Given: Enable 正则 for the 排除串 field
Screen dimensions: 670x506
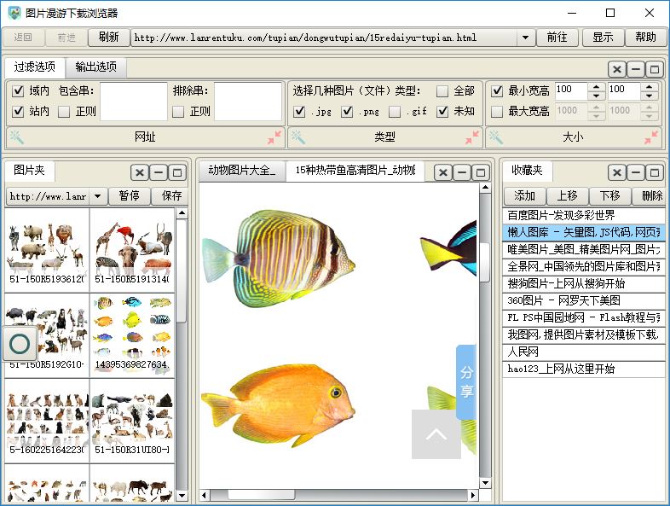Looking at the screenshot, I should [178, 112].
